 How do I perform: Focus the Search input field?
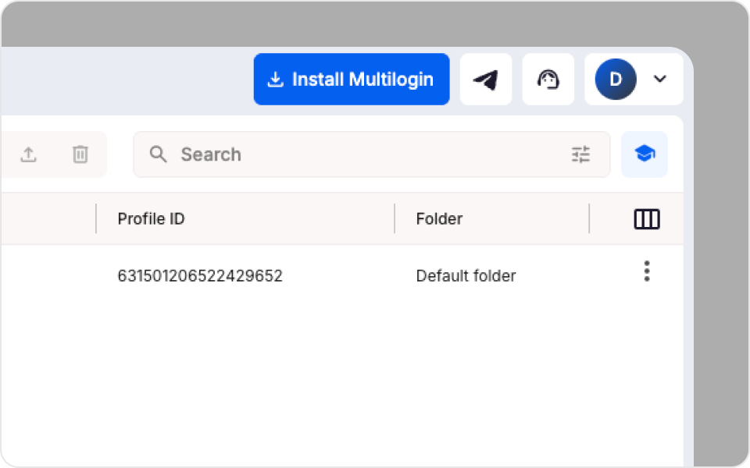[x=372, y=154]
